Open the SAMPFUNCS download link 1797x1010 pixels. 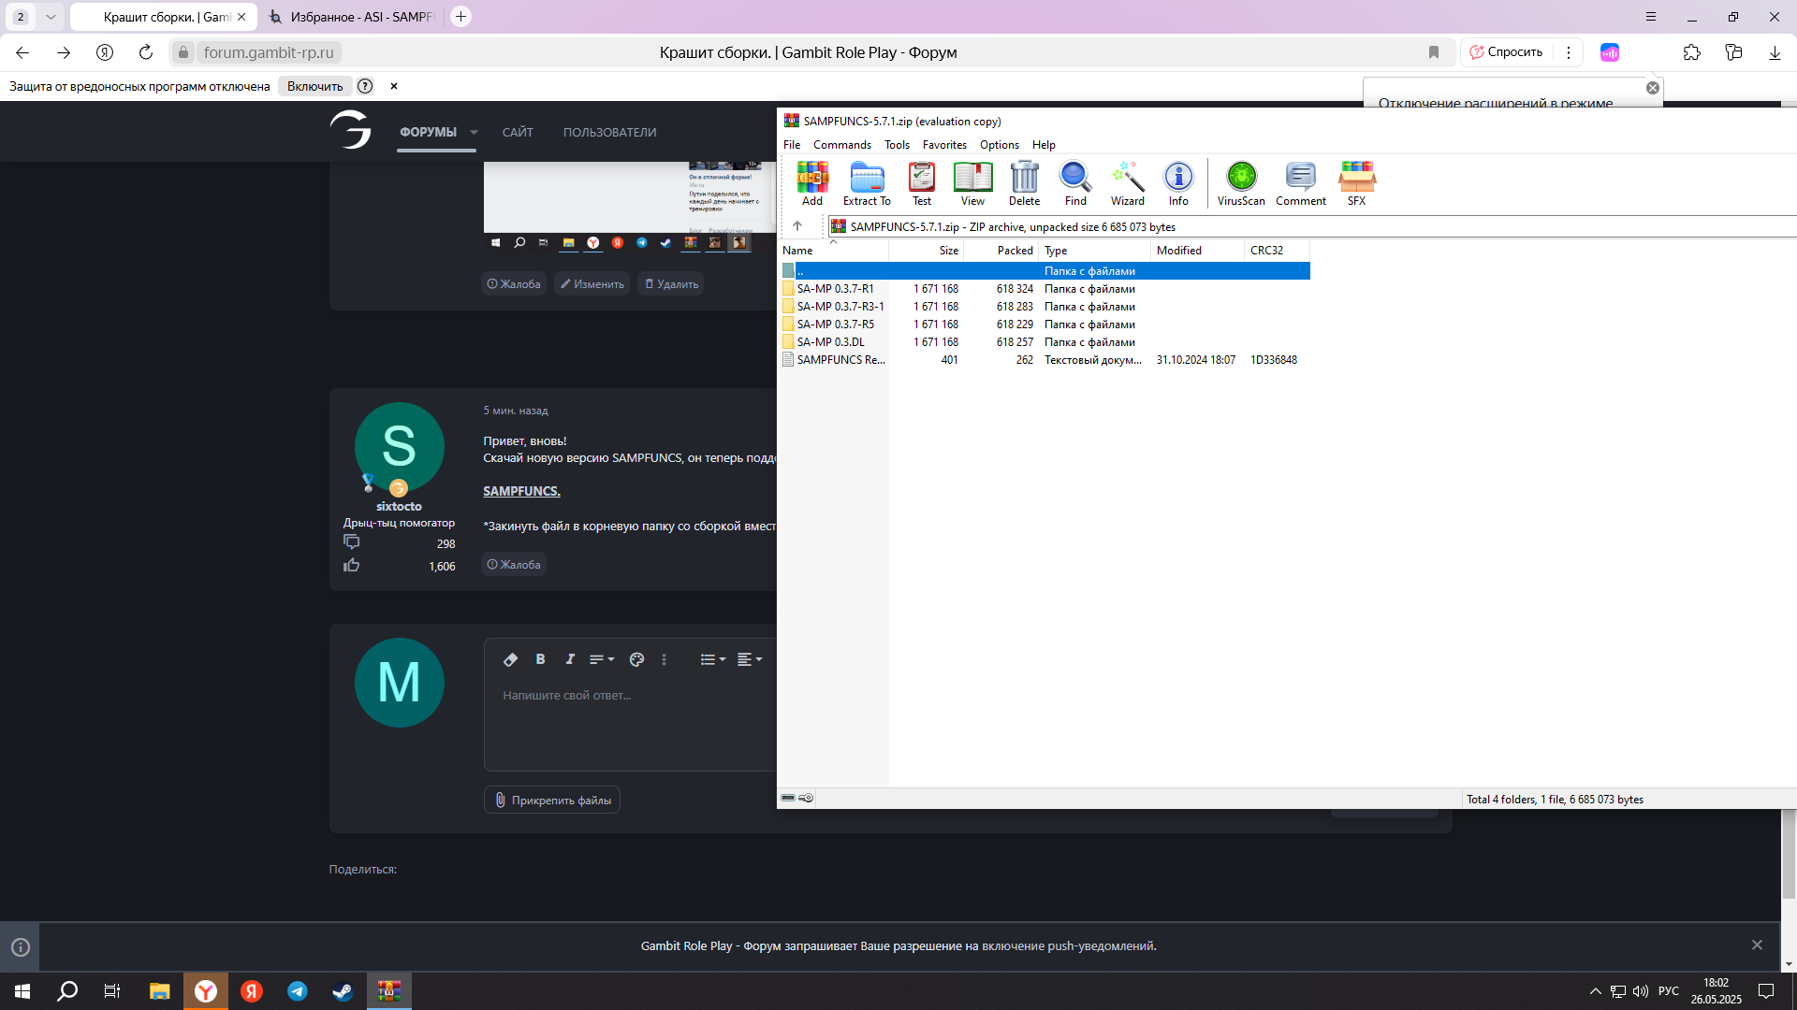521,491
